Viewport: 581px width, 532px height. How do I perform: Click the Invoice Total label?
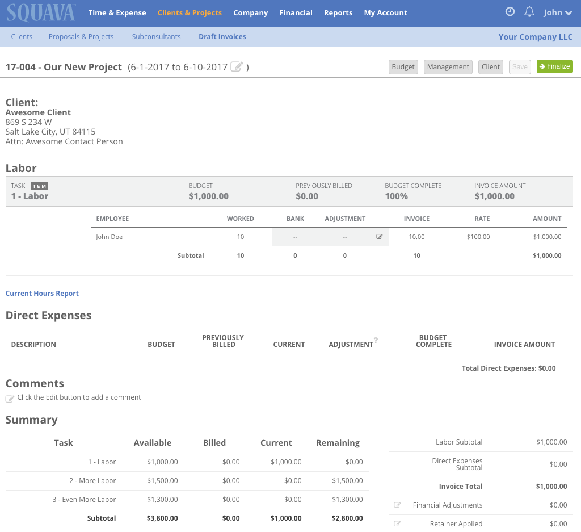pyautogui.click(x=461, y=486)
